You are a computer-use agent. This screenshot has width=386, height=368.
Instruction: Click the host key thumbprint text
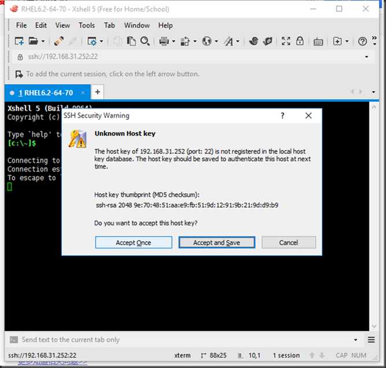tap(187, 205)
